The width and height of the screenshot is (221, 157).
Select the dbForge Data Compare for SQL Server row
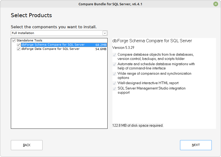click(64, 49)
